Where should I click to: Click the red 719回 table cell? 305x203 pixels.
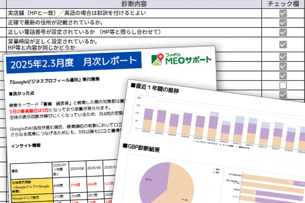coord(78,185)
